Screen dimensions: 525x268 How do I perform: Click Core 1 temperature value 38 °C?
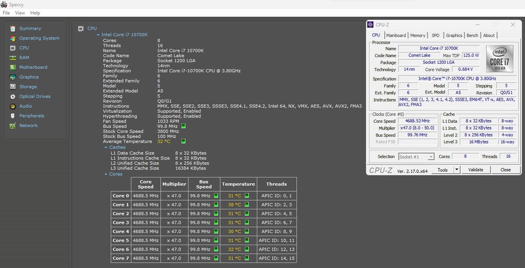point(234,205)
